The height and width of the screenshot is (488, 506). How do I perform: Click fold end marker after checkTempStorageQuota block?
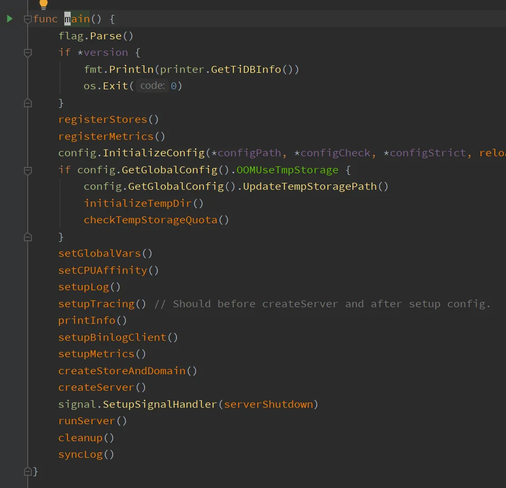tap(28, 237)
